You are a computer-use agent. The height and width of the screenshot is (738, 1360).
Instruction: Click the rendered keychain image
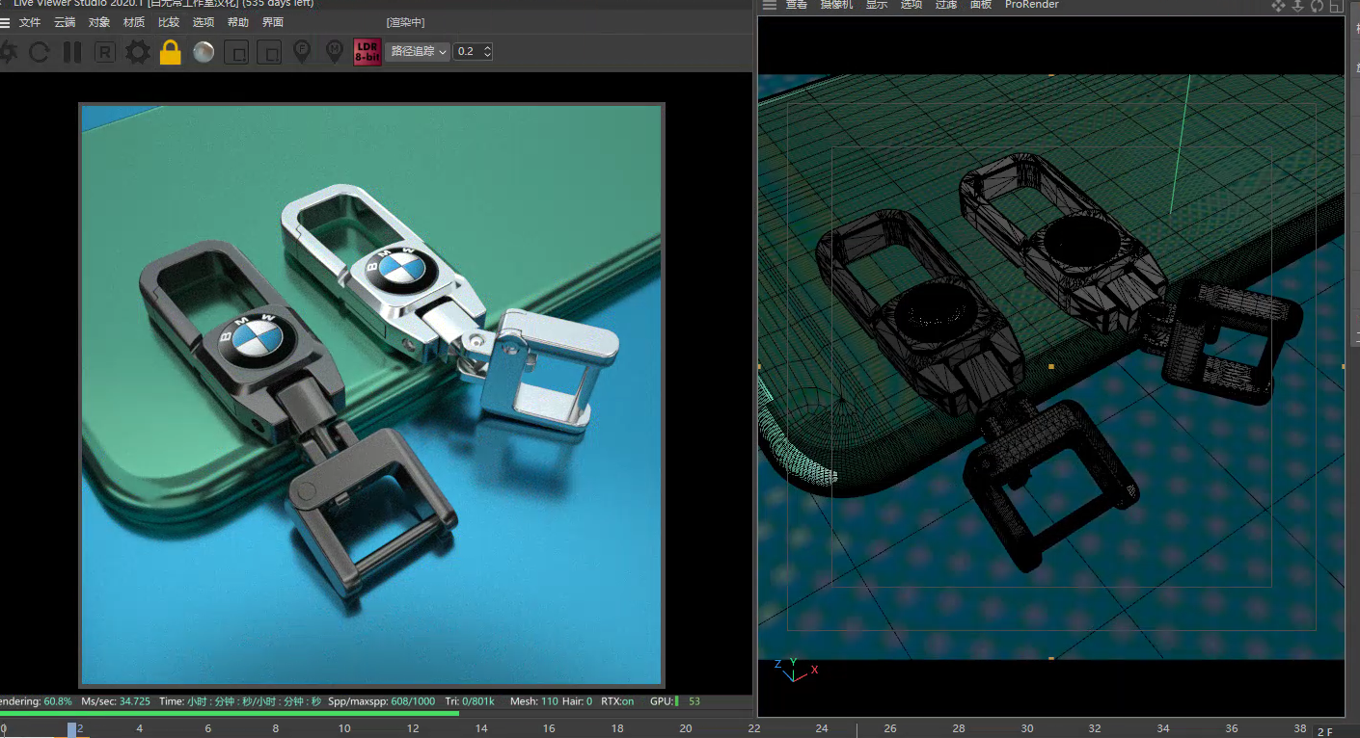tap(371, 394)
